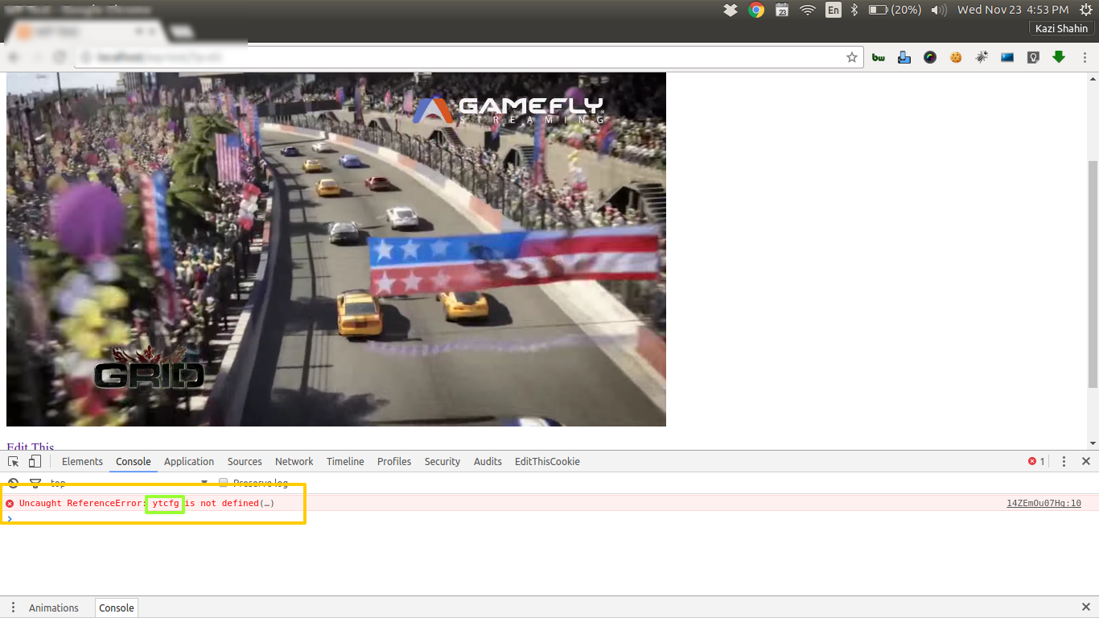The width and height of the screenshot is (1099, 618).
Task: Enable the Preserve log checkbox
Action: point(224,483)
